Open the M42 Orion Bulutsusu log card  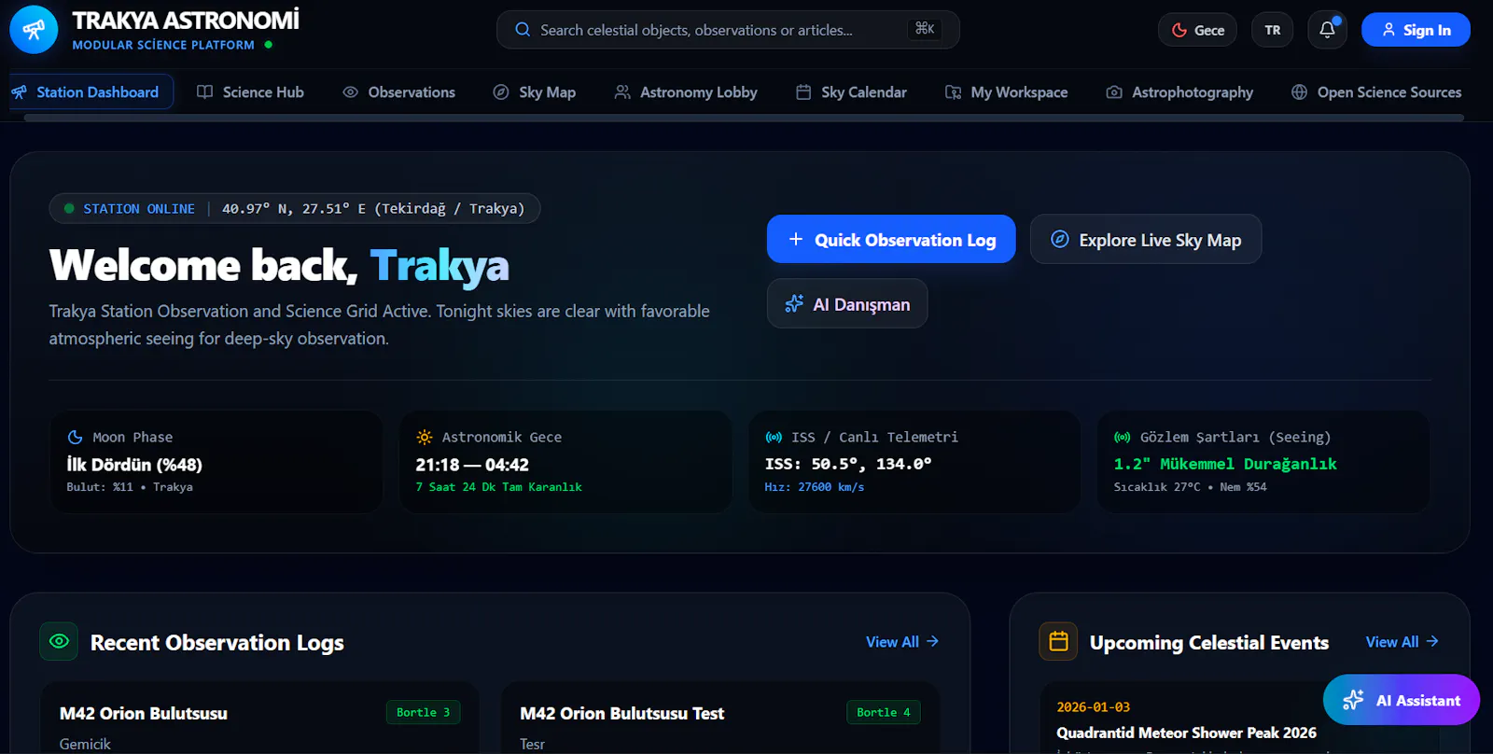259,718
